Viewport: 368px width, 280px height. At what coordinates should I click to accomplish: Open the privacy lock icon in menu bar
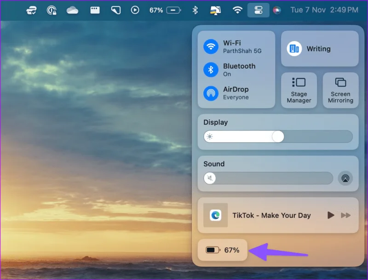click(52, 10)
